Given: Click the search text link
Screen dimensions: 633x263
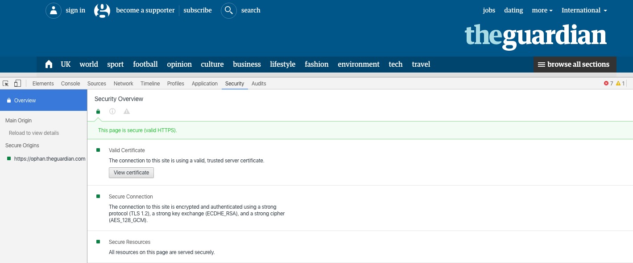Looking at the screenshot, I should pyautogui.click(x=251, y=10).
